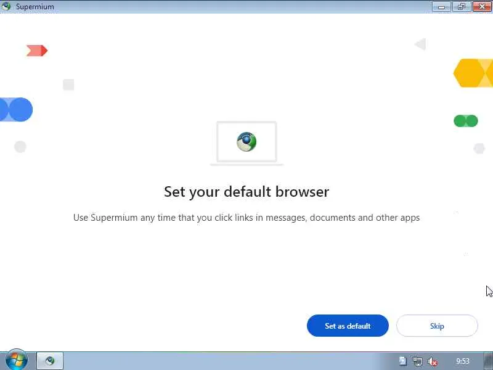Select Supermium taskbar button
Screen dimensions: 493x370
50,361
